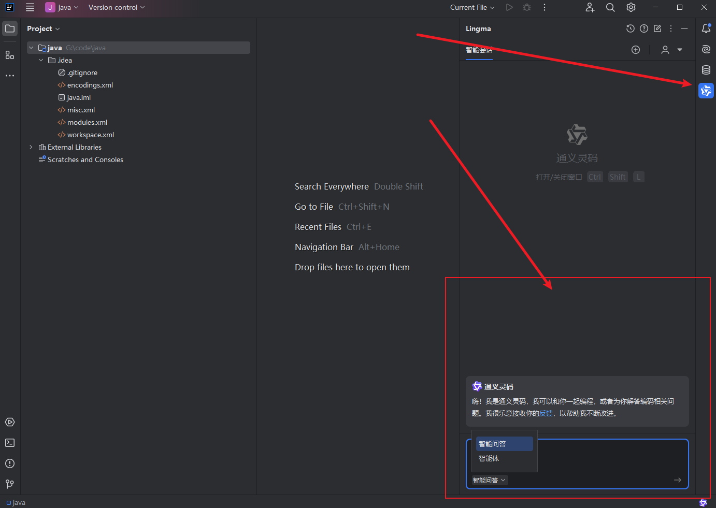Image resolution: width=716 pixels, height=508 pixels.
Task: Open more run actions in the title bar
Action: [x=545, y=7]
